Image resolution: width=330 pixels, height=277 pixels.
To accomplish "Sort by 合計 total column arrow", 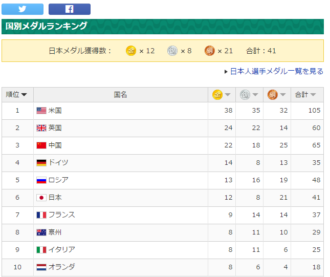I will pyautogui.click(x=313, y=95).
